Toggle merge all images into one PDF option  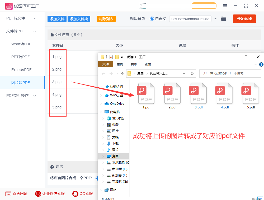(97, 178)
